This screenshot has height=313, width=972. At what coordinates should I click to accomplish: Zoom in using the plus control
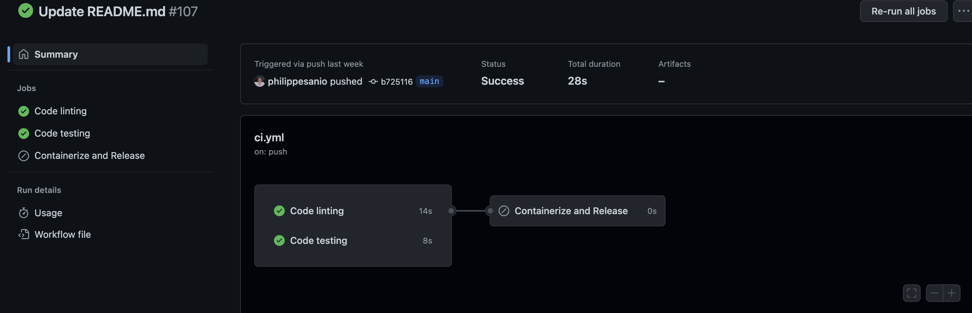click(952, 293)
